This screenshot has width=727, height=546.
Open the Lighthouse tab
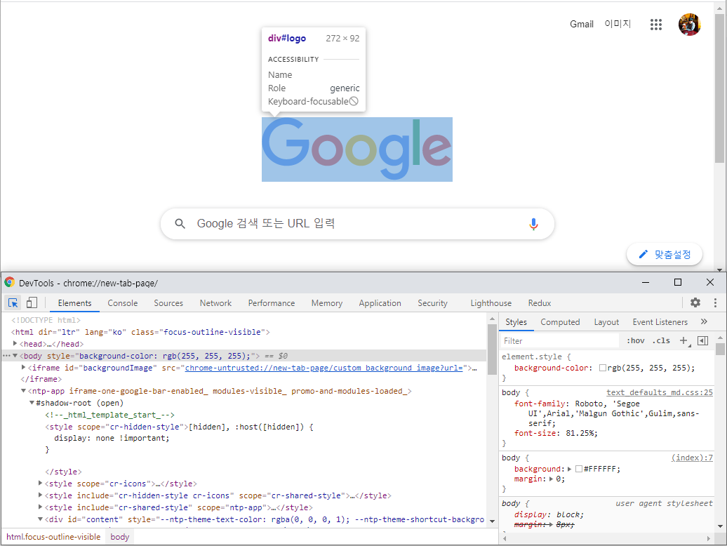491,302
